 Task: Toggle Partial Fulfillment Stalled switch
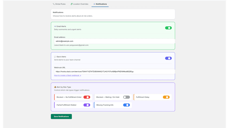[87, 105]
